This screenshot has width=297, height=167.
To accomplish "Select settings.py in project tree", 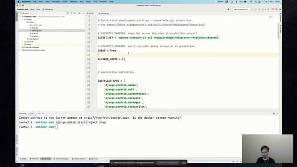I will 35,31.
